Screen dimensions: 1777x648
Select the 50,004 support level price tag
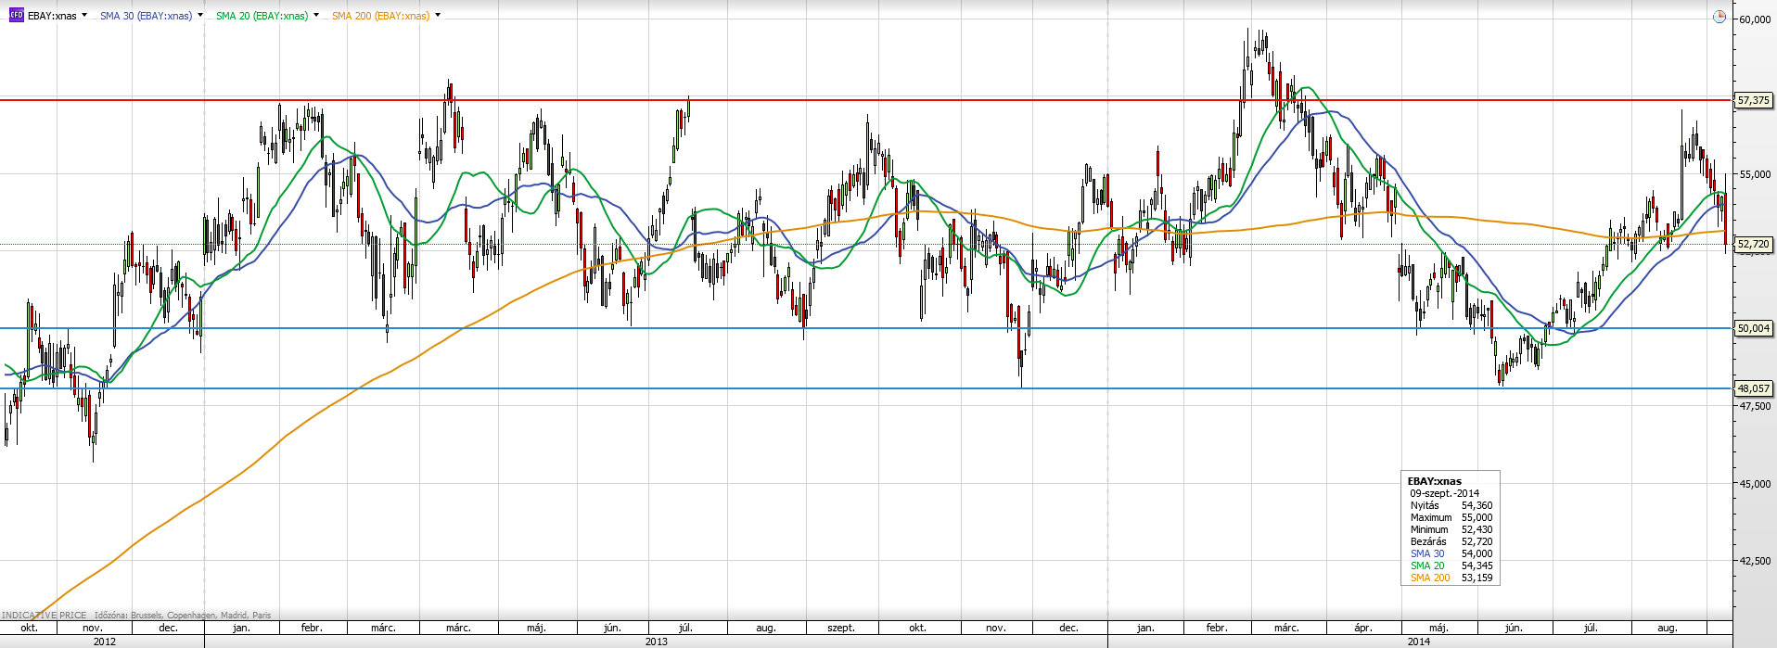pyautogui.click(x=1753, y=328)
